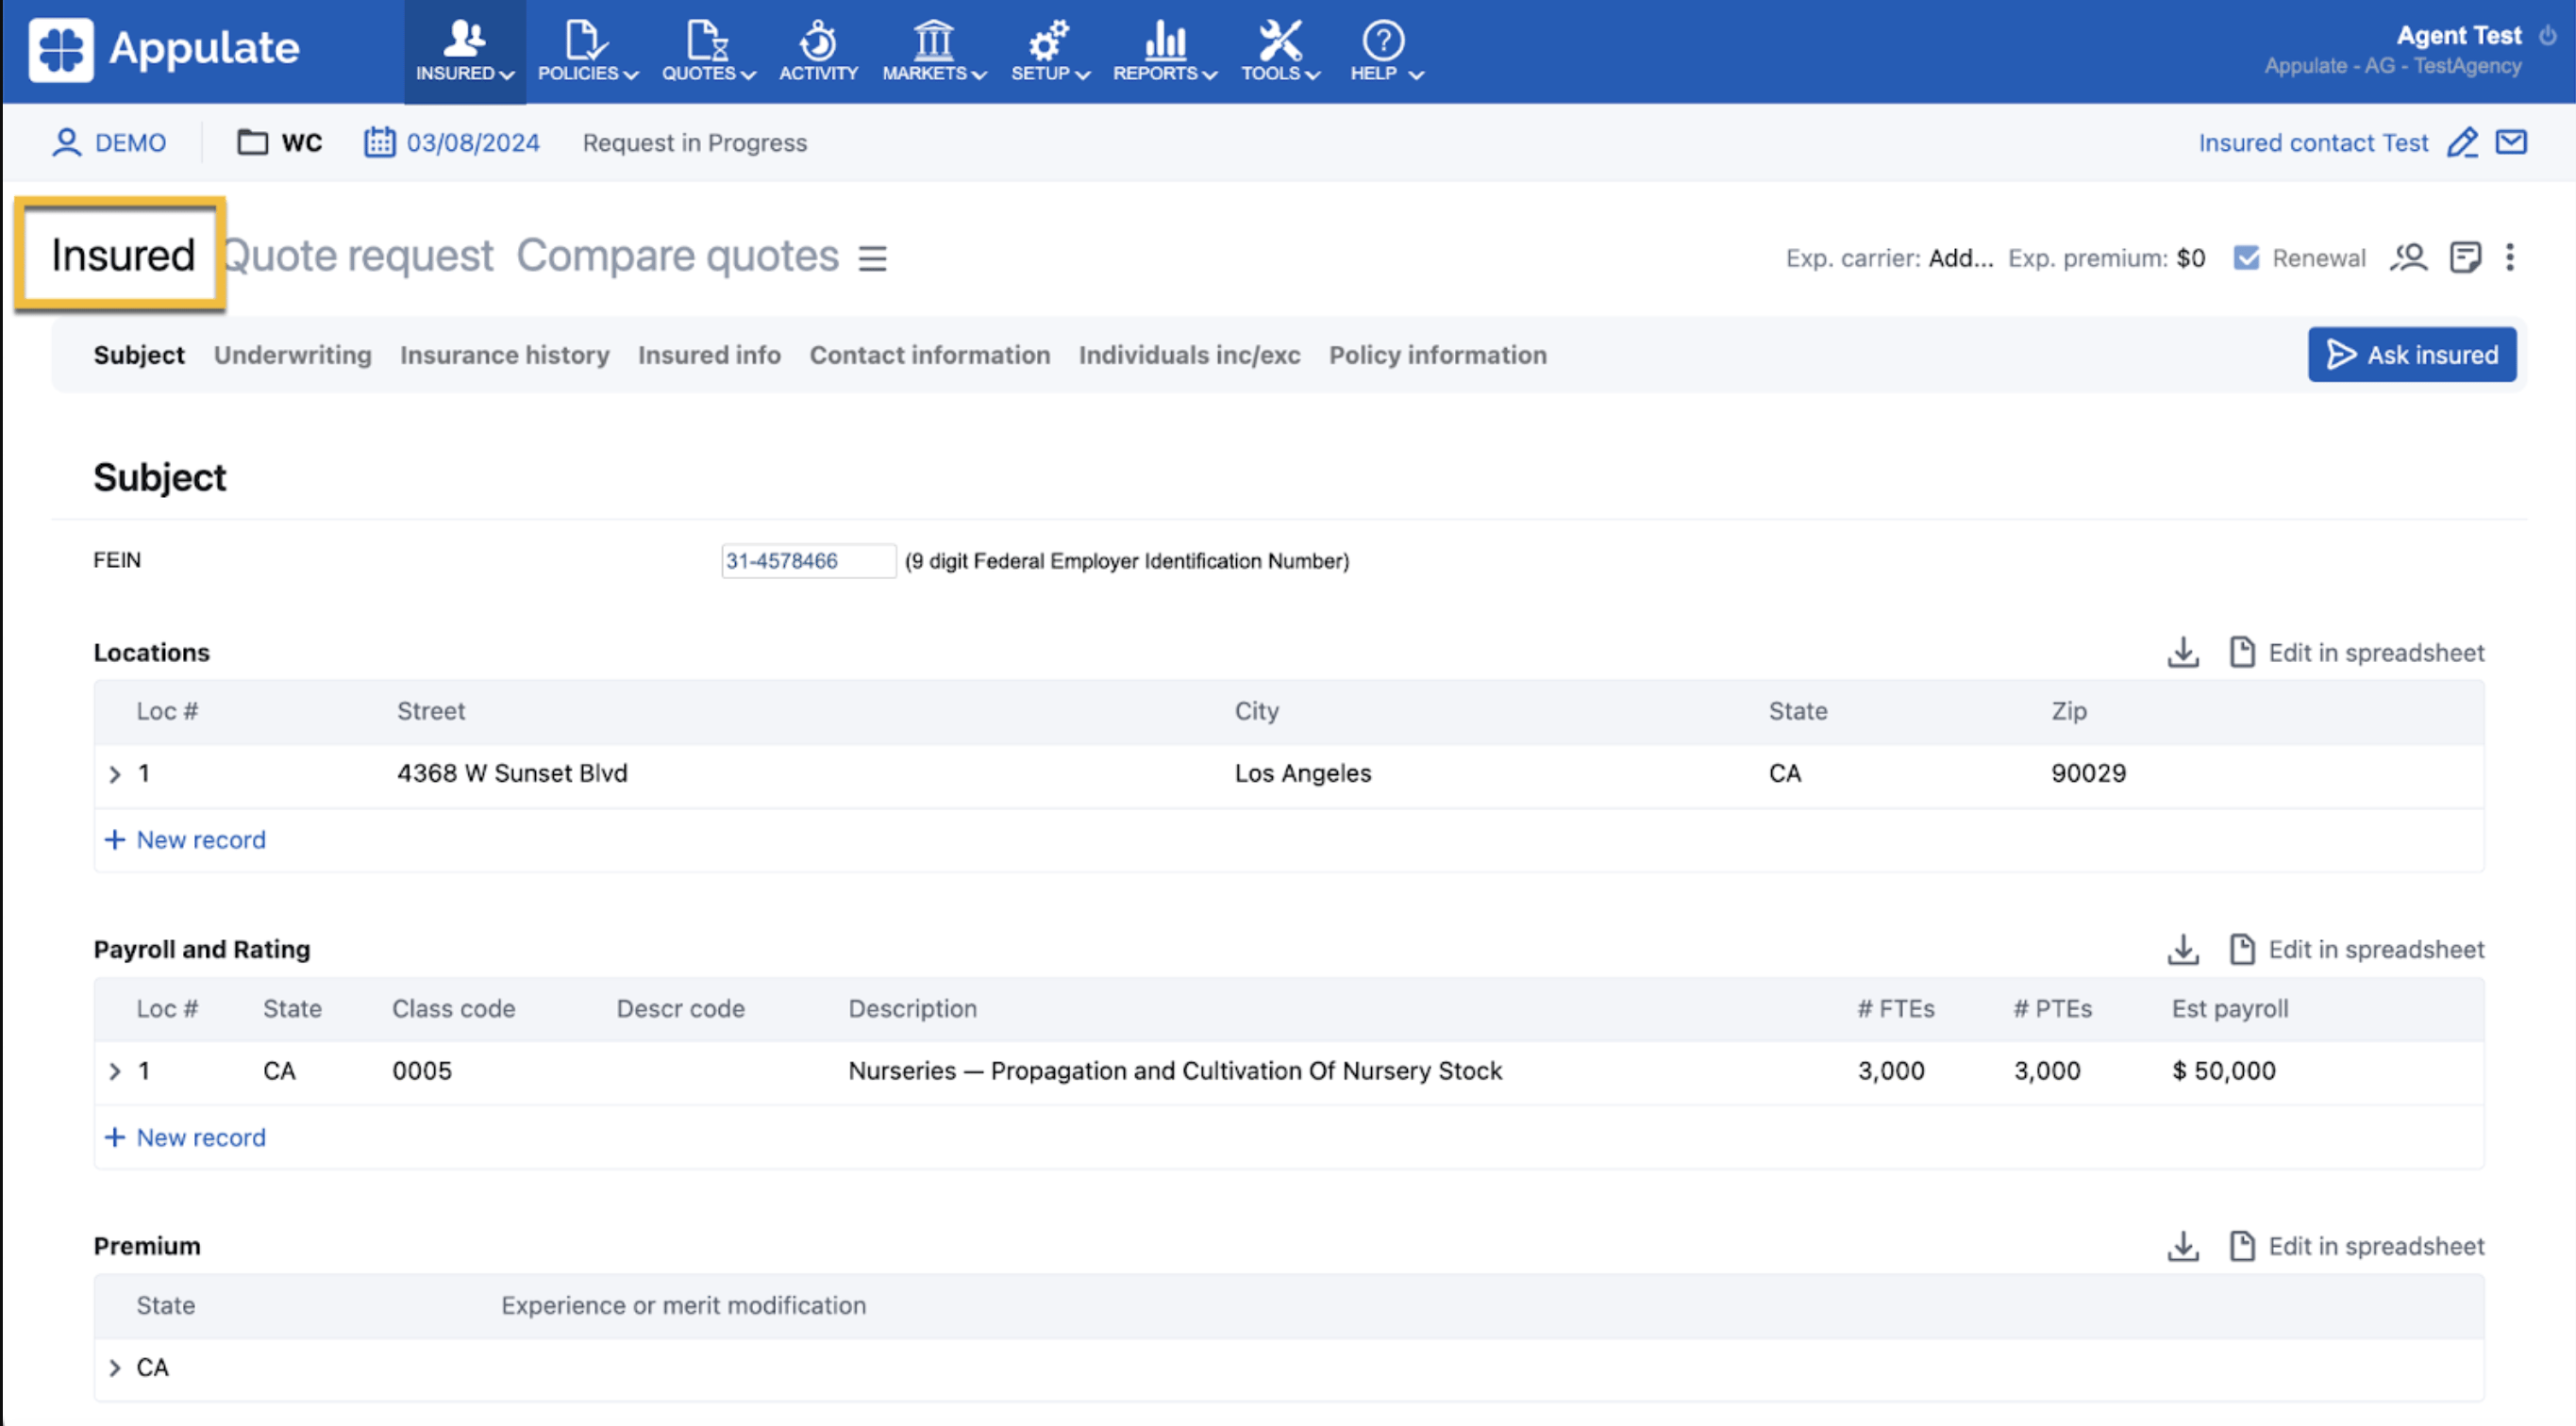Screen dimensions: 2576x1426
Task: Click the WC folder icon
Action: click(x=252, y=143)
